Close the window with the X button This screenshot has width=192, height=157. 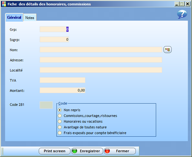(188, 4)
